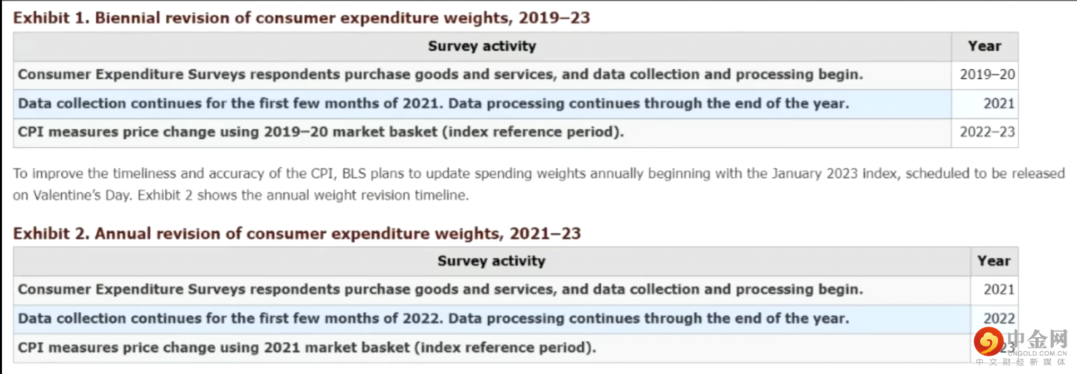
Task: Click Exhibit 2's 2021 year cell
Action: [999, 289]
